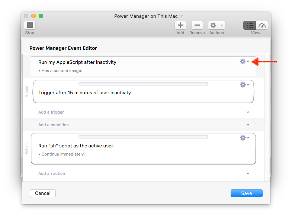The height and width of the screenshot is (212, 292).
Task: Expand the Add a trigger chevron
Action: tap(248, 112)
